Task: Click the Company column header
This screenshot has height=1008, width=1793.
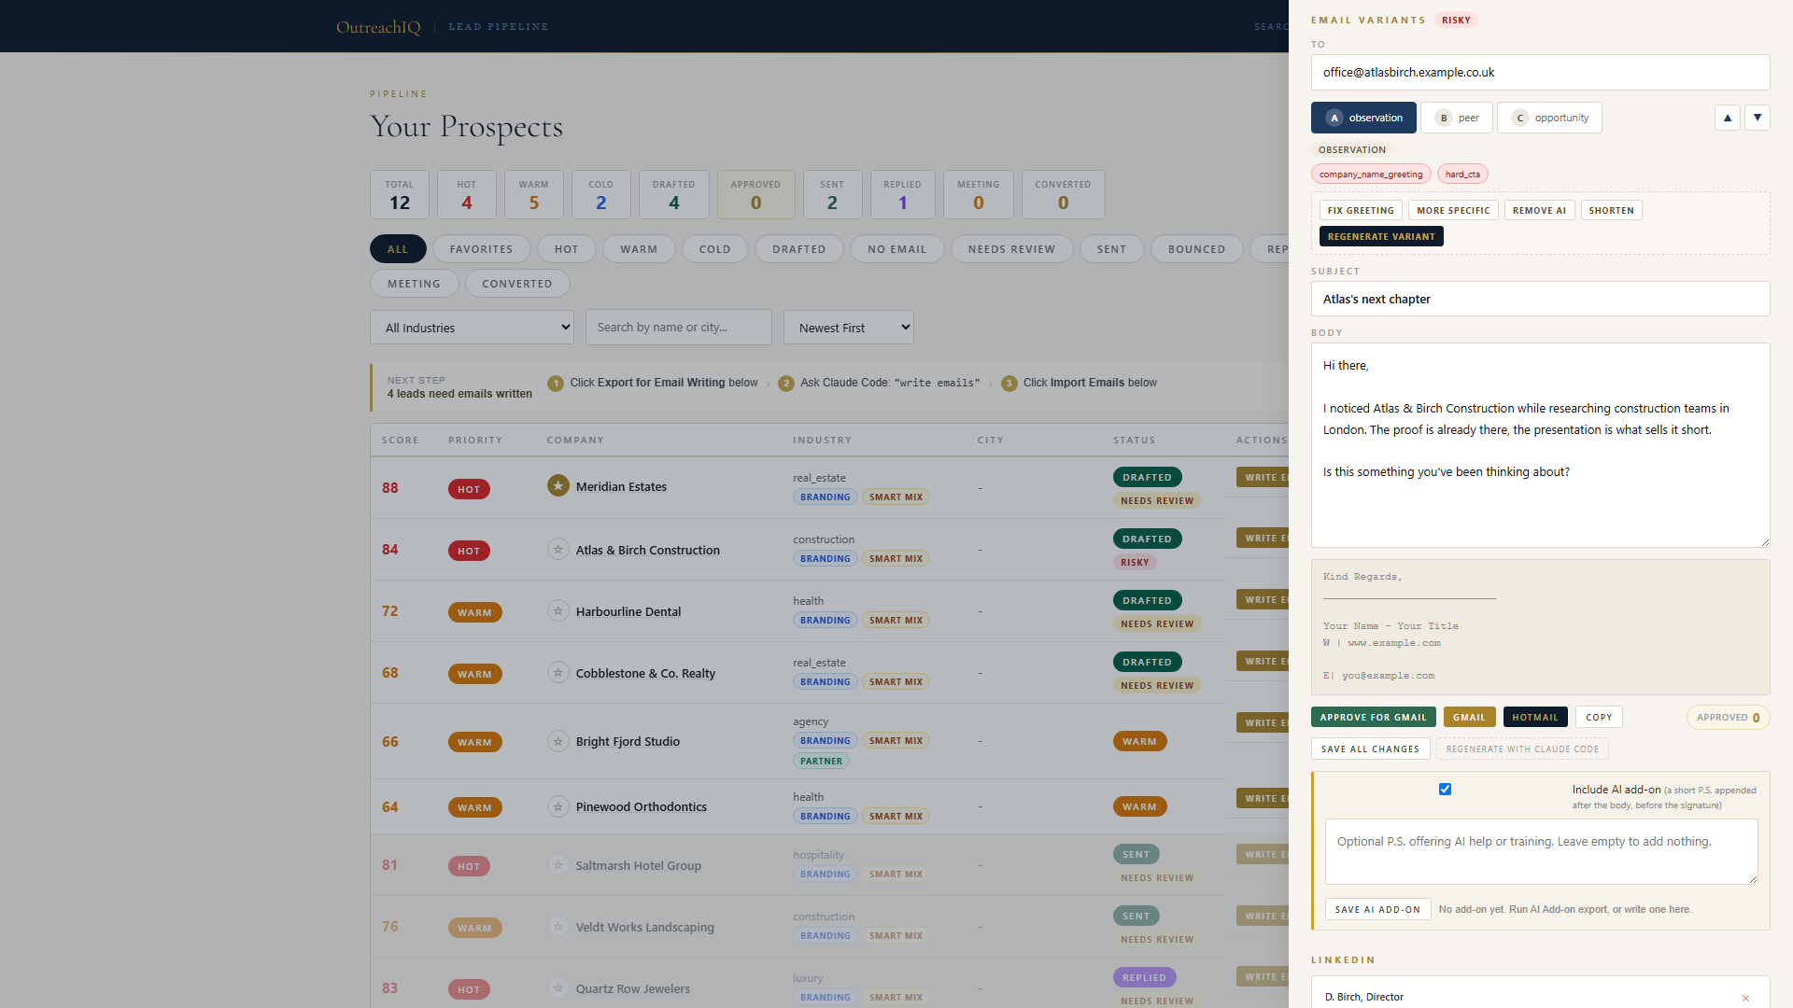Action: [x=575, y=441]
